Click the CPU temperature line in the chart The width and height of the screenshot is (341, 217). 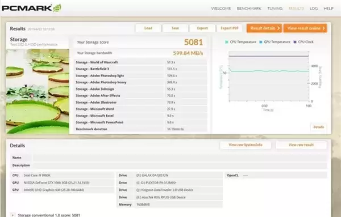(269, 71)
